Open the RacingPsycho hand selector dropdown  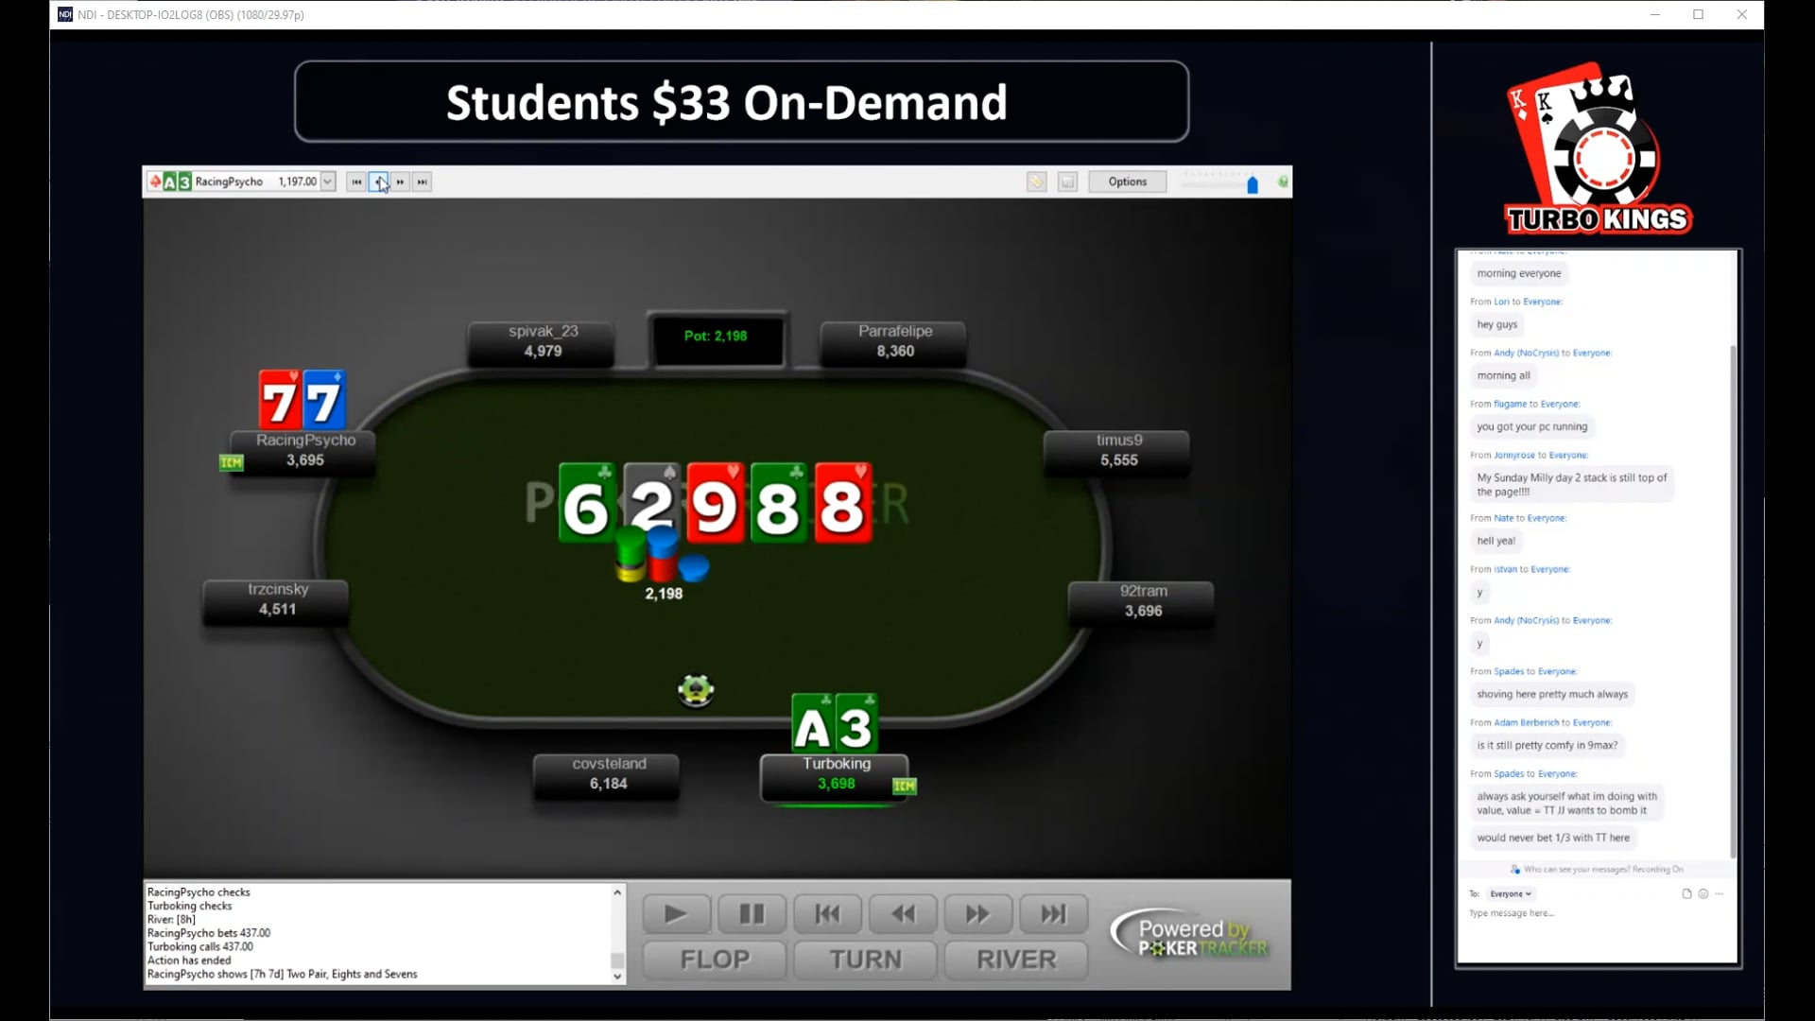coord(328,182)
